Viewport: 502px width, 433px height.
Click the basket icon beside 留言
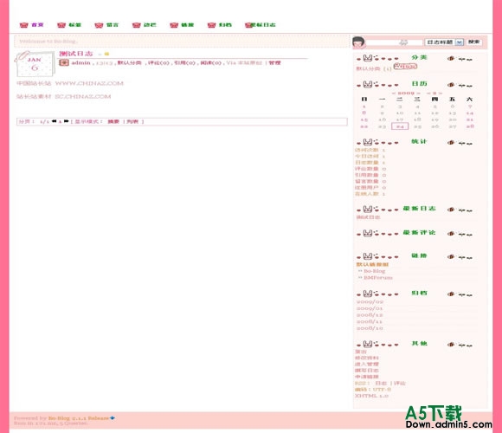click(99, 25)
